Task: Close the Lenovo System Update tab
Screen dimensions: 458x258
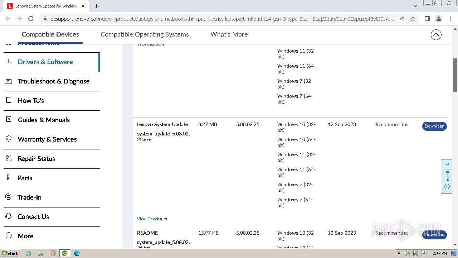Action: (x=83, y=6)
